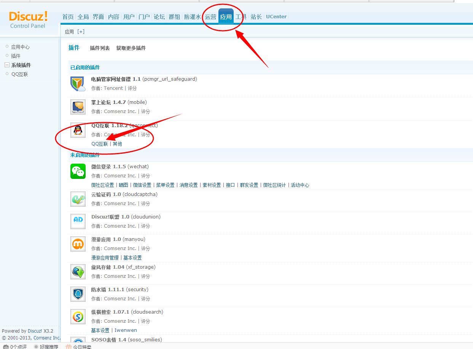Click 0个点评 in the bottom bar
The image size is (473, 349).
point(18,347)
